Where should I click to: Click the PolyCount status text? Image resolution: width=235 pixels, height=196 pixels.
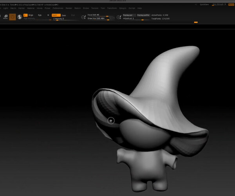pyautogui.click(x=34, y=5)
